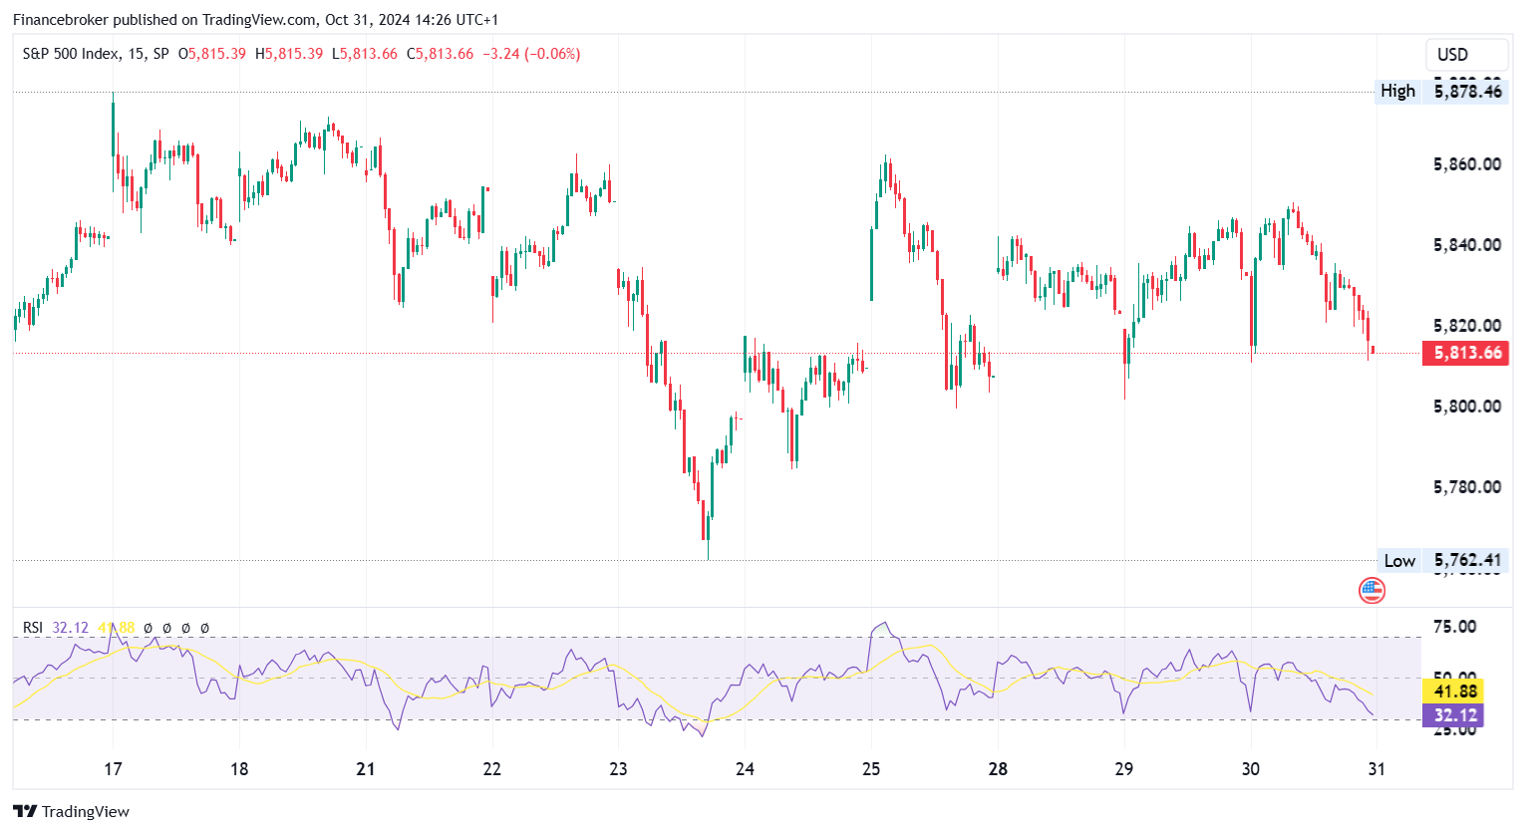The image size is (1526, 833).
Task: Open the USD currency selector
Action: 1451,55
